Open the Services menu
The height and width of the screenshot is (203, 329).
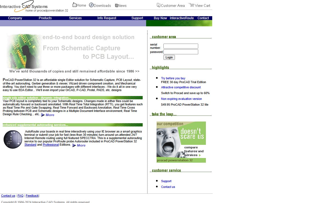(75, 18)
